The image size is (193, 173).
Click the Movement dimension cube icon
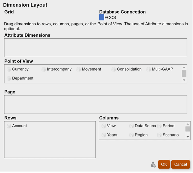click(x=79, y=69)
